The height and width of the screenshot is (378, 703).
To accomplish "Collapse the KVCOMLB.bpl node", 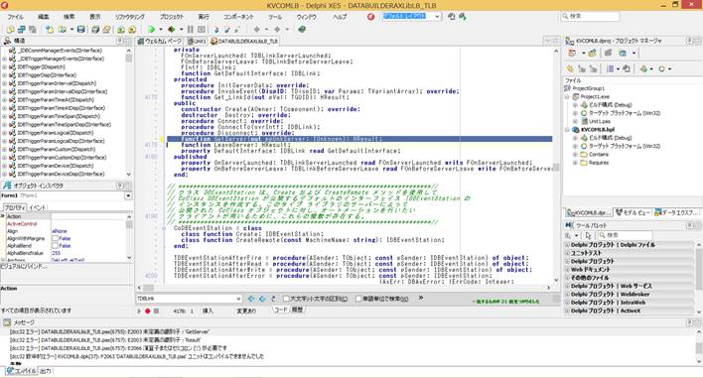I will pos(567,129).
